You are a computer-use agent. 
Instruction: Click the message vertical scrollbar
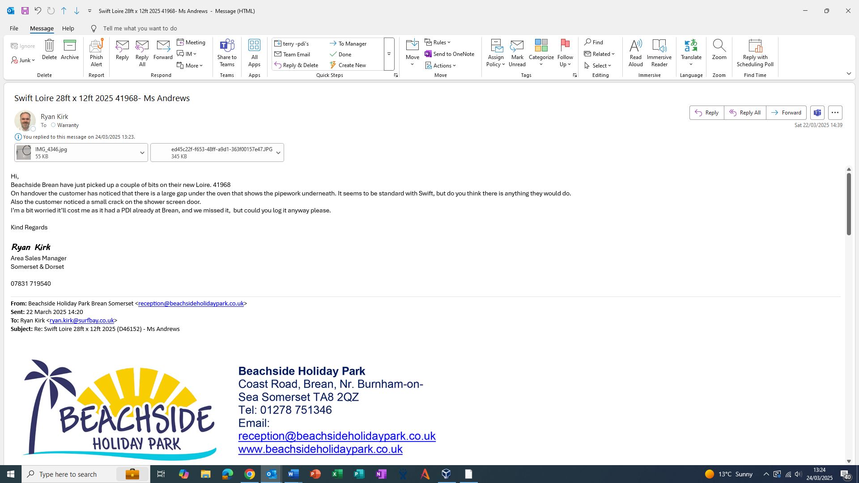click(x=848, y=204)
